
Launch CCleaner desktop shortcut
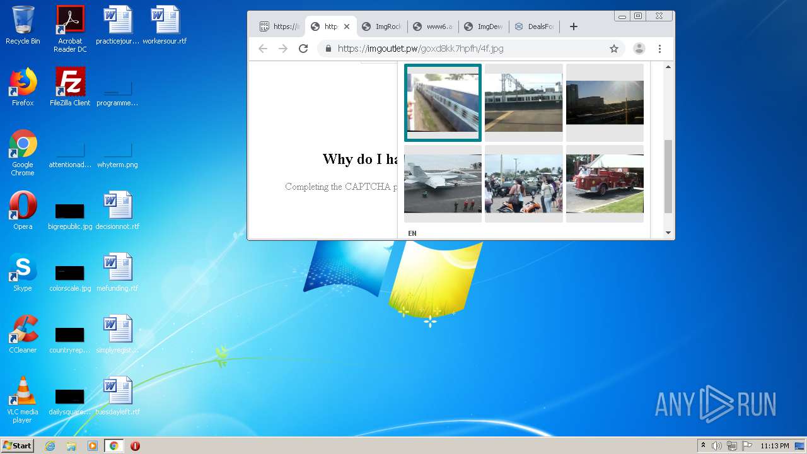click(23, 334)
